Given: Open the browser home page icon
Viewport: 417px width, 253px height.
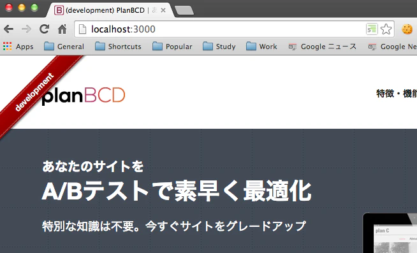Looking at the screenshot, I should coord(62,29).
